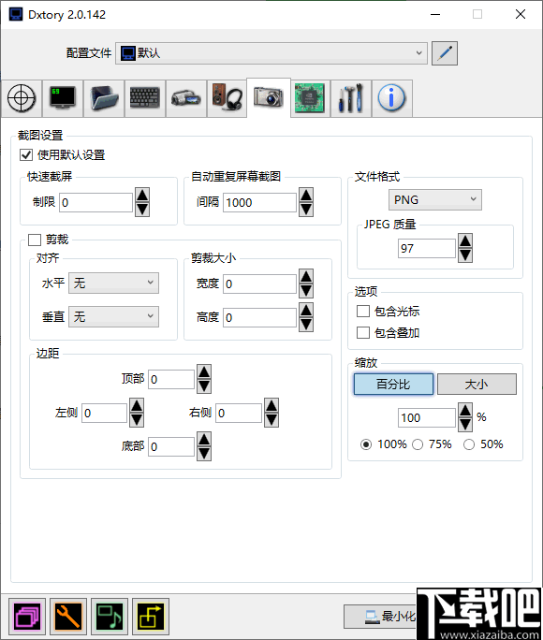Select the 50% scale radio button

tap(469, 444)
